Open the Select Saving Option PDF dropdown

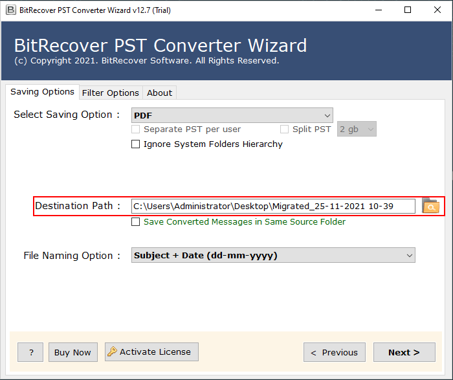[232, 115]
